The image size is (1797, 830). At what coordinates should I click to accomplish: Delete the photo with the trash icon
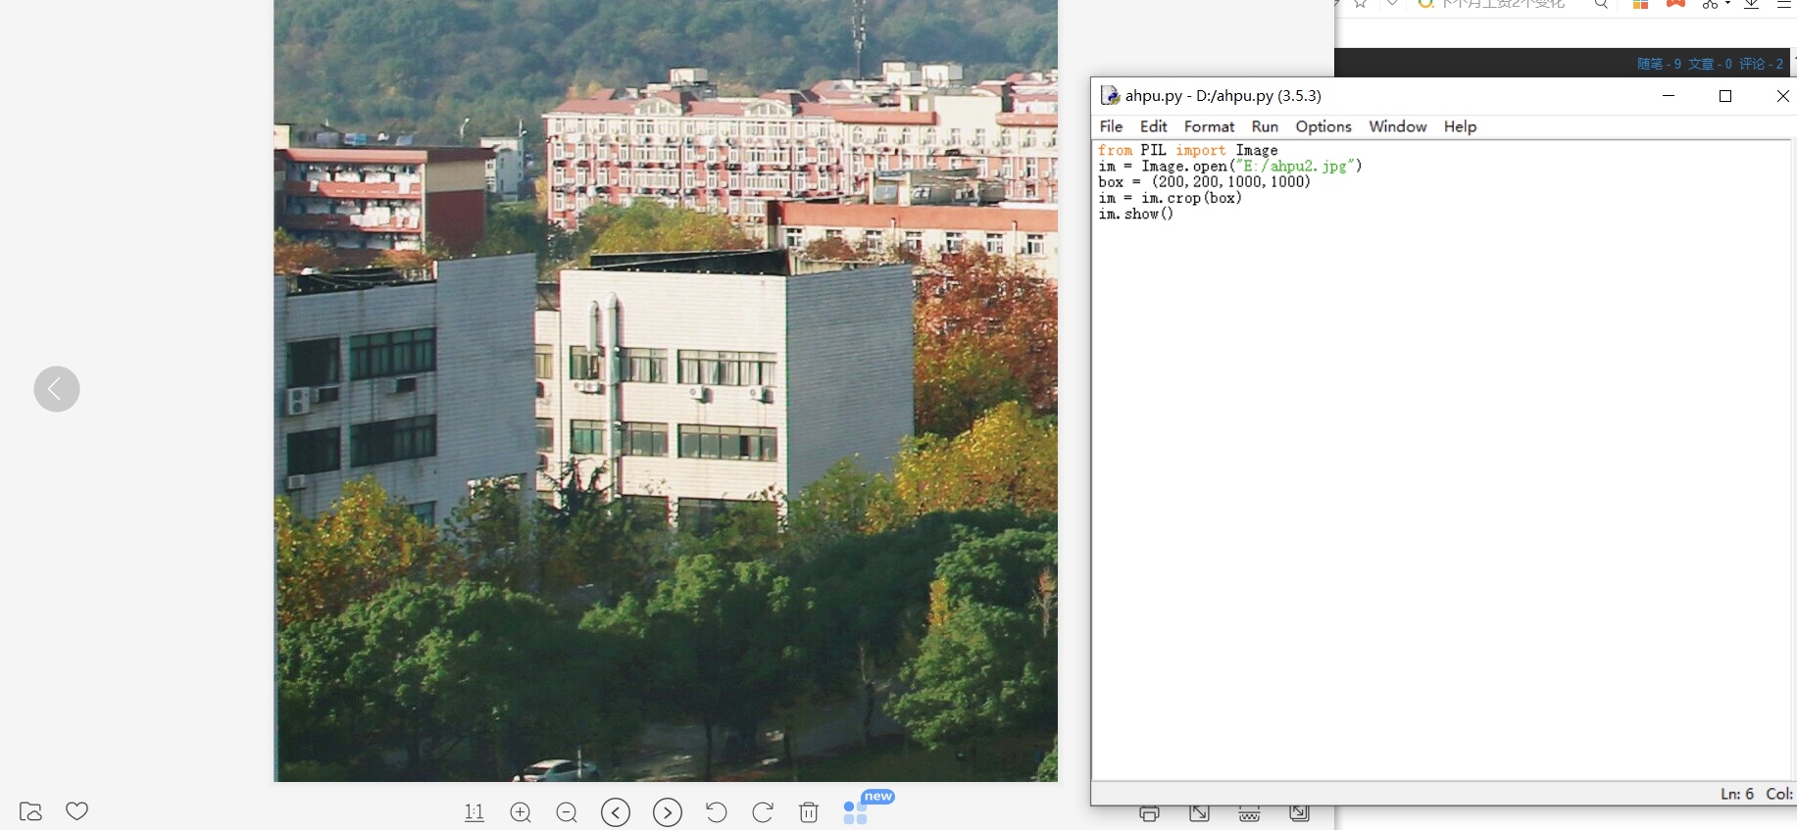[809, 812]
